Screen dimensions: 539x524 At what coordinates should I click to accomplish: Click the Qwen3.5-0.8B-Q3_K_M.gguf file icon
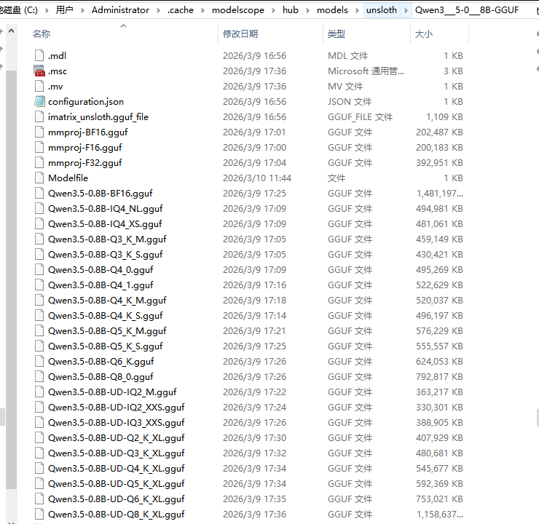tap(39, 239)
